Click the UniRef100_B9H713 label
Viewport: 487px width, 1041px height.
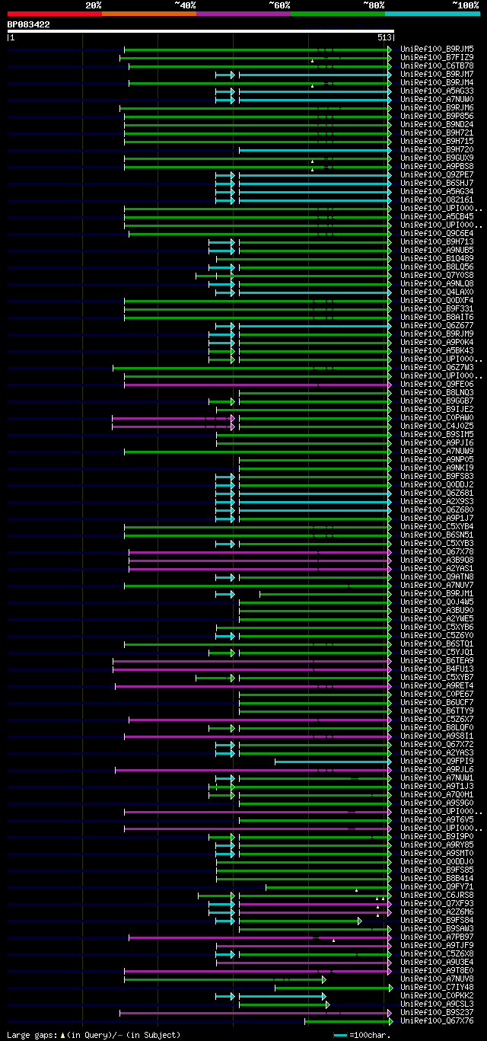tap(438, 241)
